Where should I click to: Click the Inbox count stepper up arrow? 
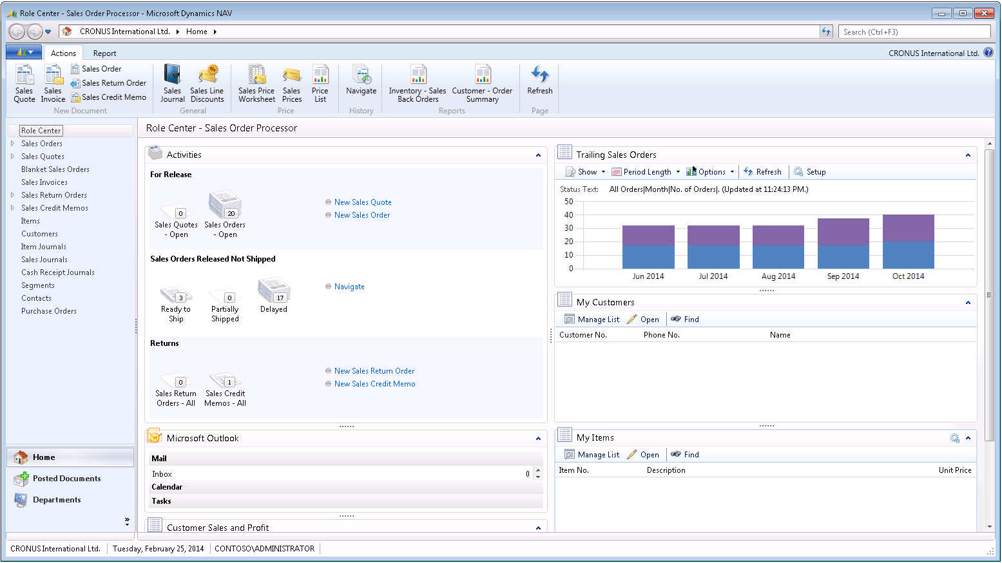(x=538, y=471)
